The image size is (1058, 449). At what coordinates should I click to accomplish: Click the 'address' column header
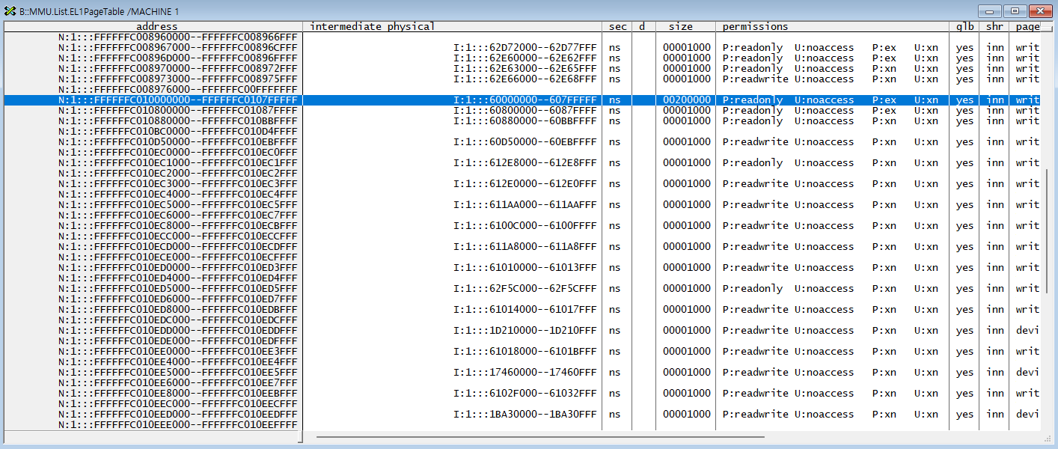point(156,26)
